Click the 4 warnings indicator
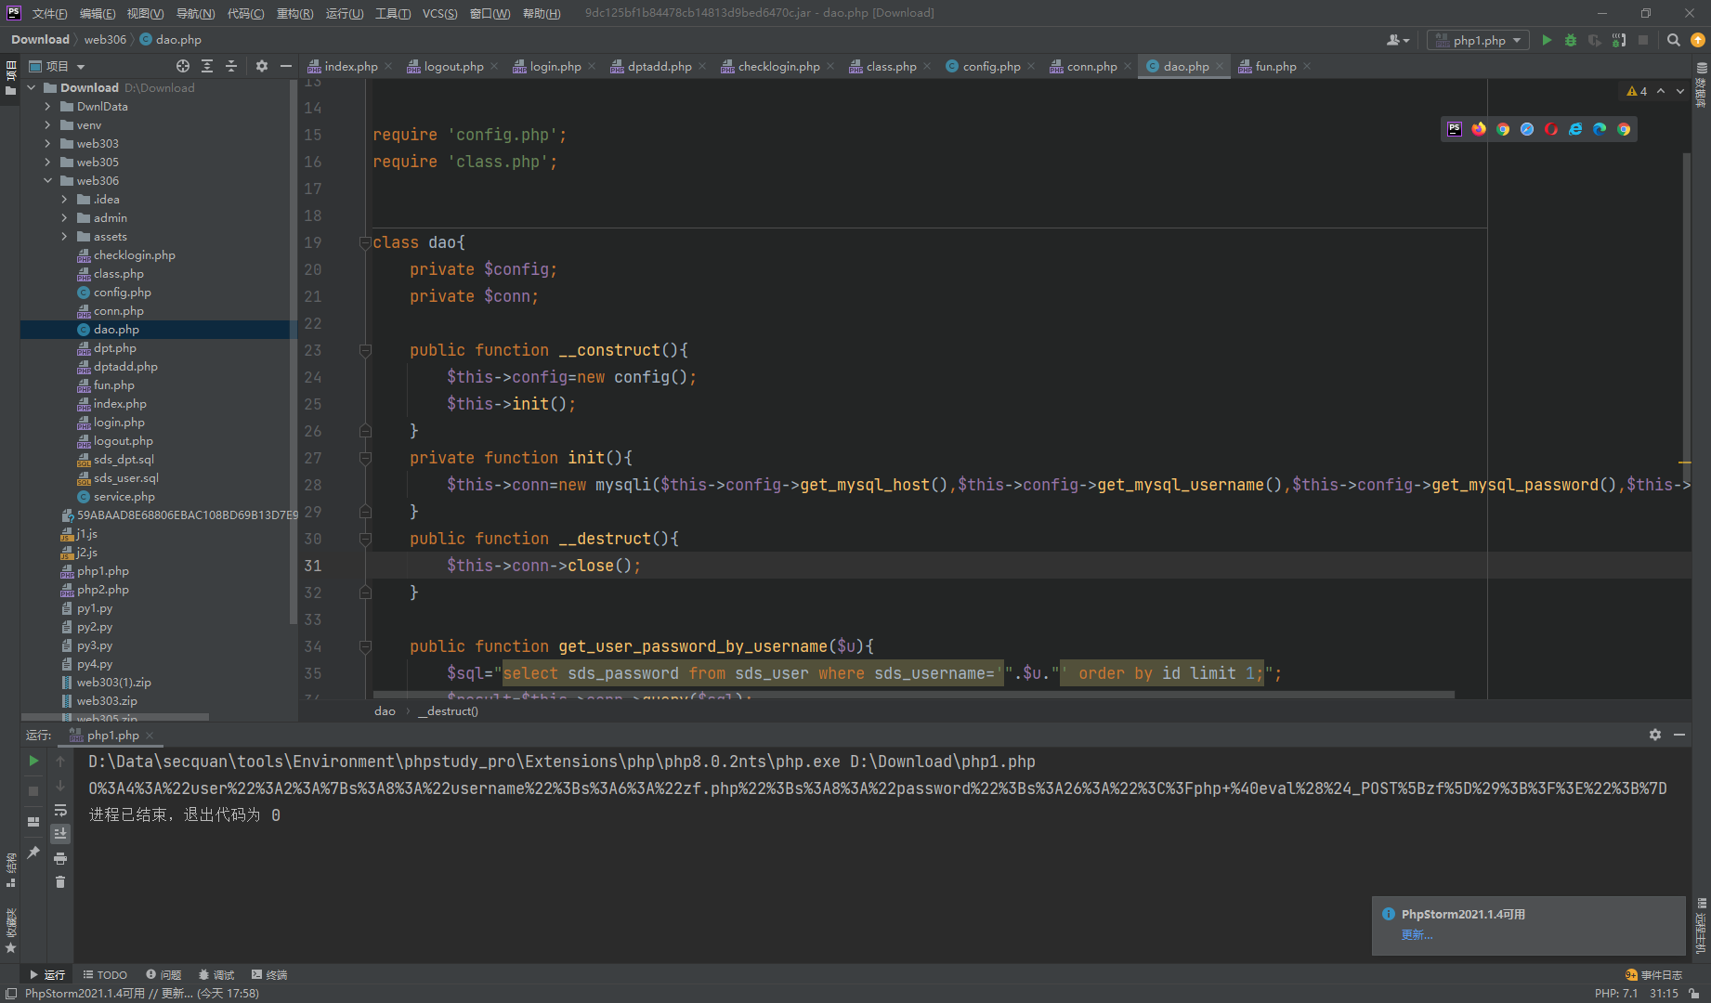This screenshot has width=1711, height=1003. 1637,91
